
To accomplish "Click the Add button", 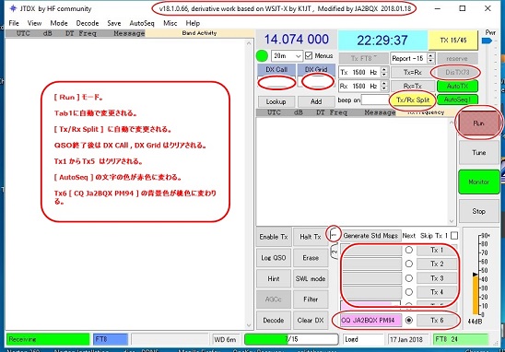I will (316, 101).
